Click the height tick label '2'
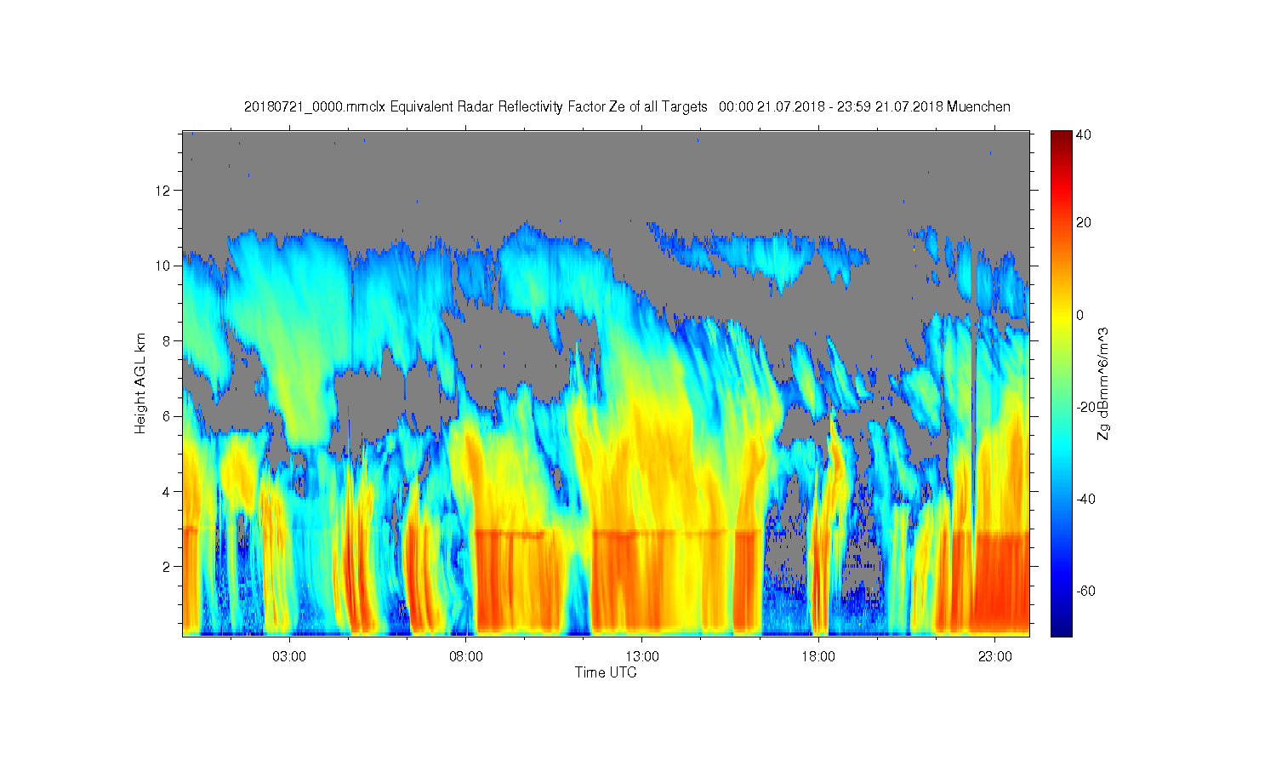 (168, 567)
